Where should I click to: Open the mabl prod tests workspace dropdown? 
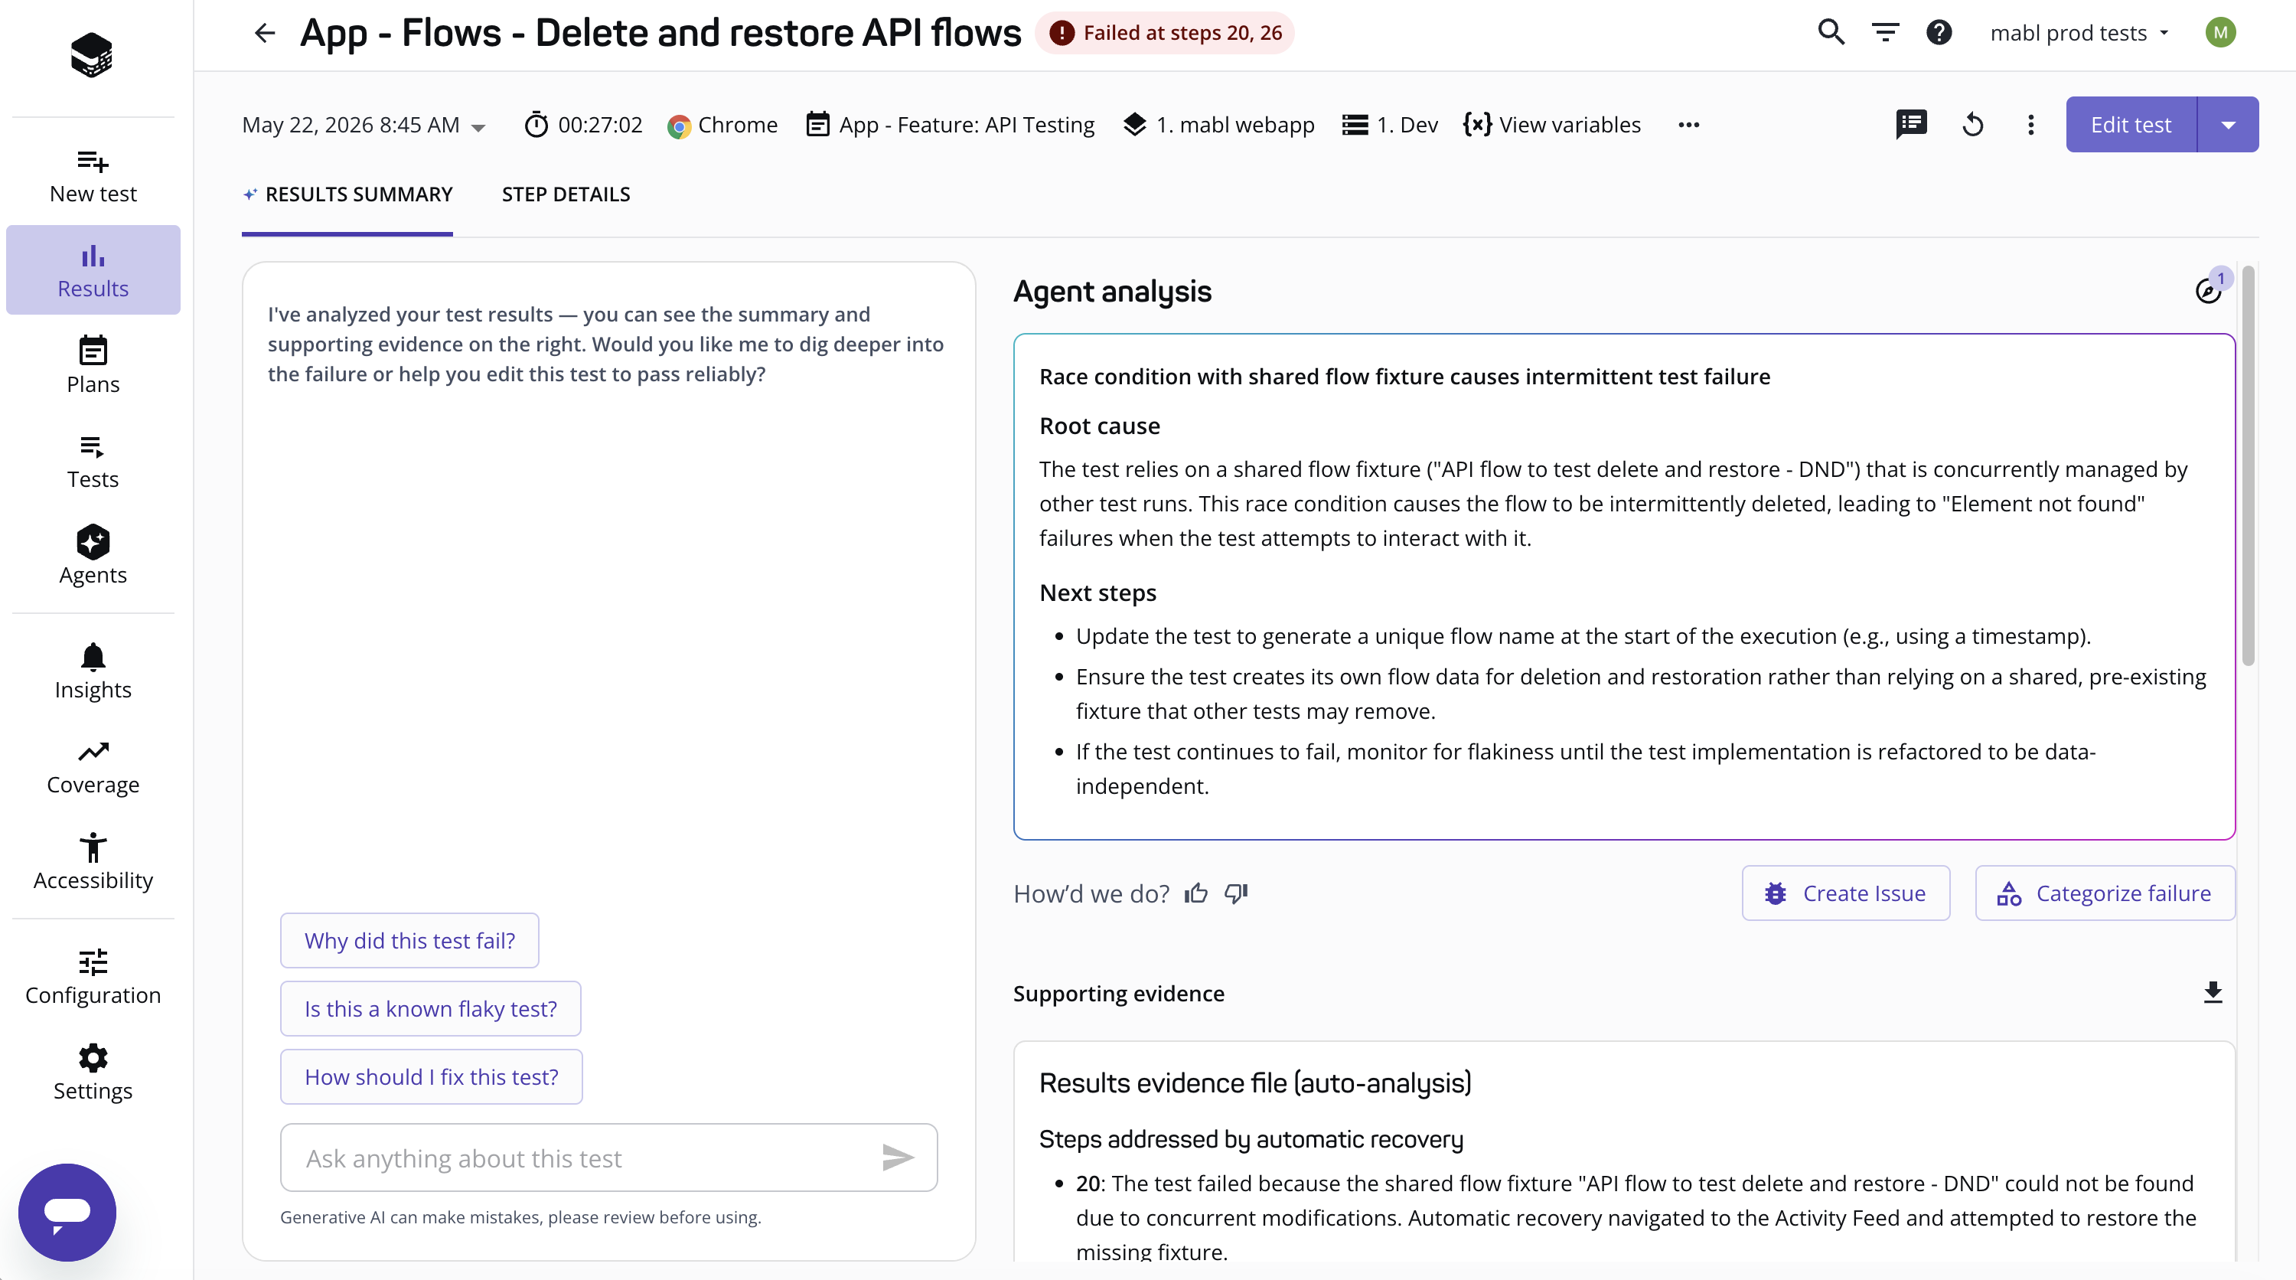coord(2080,33)
